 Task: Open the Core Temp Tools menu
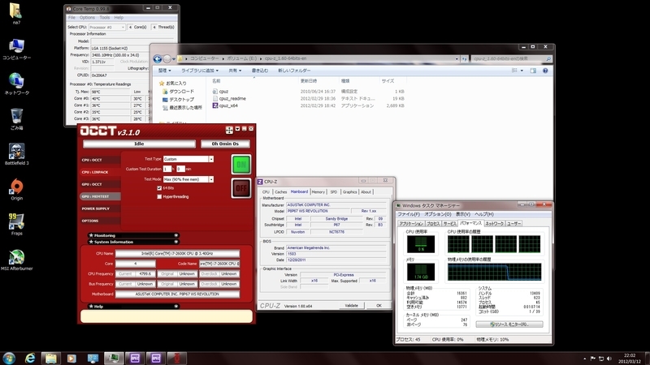click(105, 18)
